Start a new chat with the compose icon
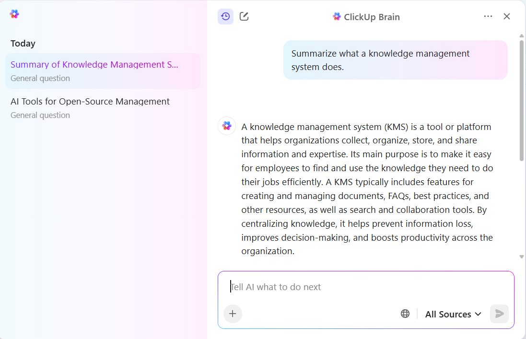 click(x=244, y=16)
